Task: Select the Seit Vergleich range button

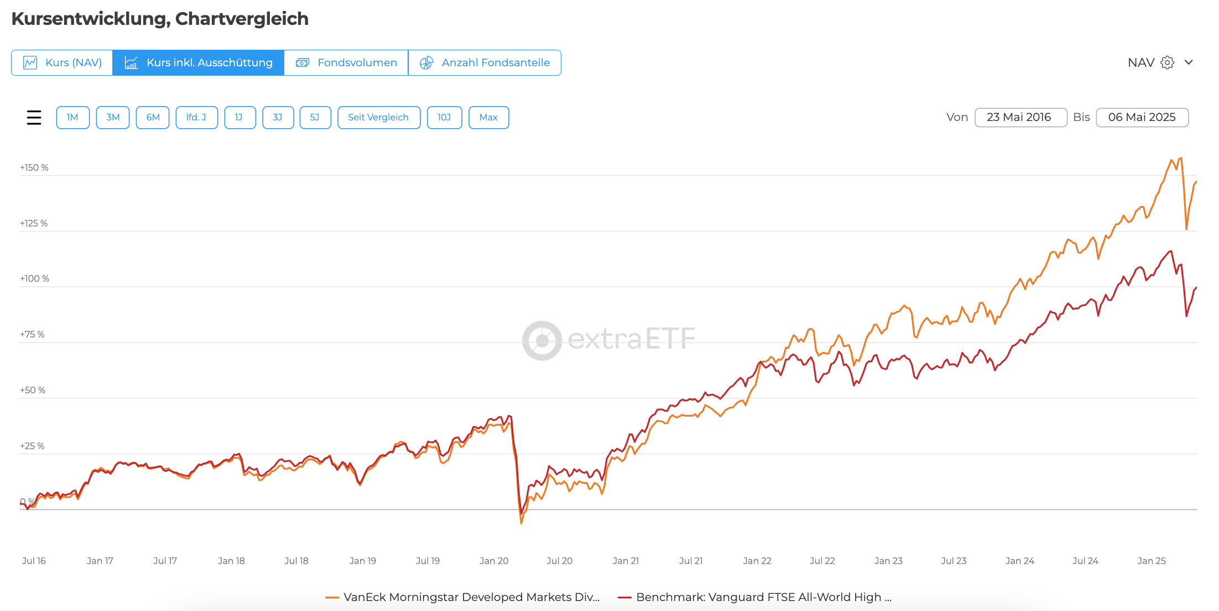Action: [378, 118]
